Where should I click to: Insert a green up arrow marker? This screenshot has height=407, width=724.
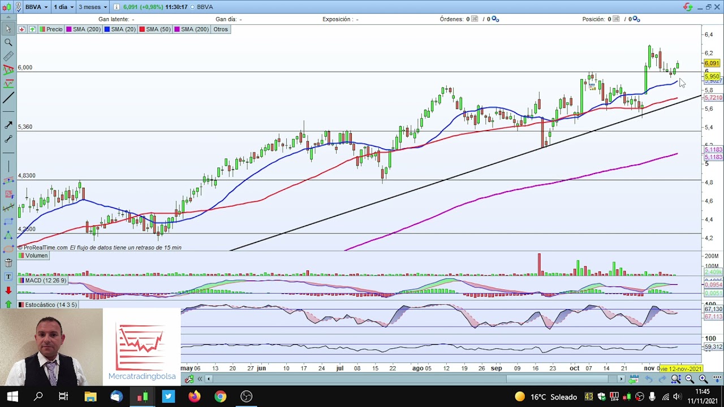[x=8, y=304]
